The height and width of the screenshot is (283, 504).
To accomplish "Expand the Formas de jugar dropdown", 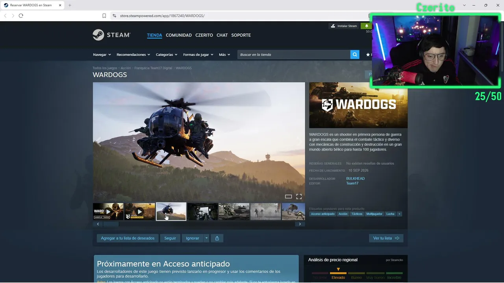I will pyautogui.click(x=198, y=55).
